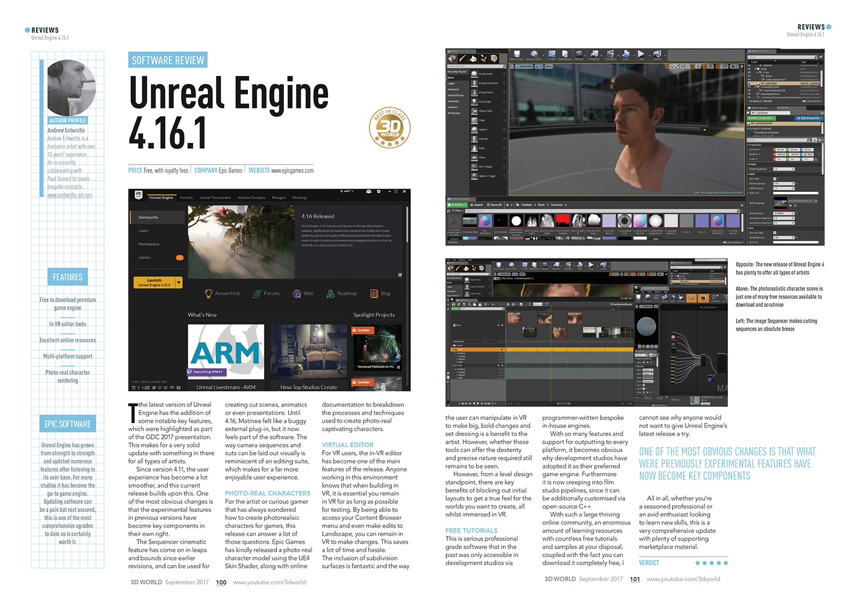Select Landscape mode icon in upper editor
The width and height of the screenshot is (857, 600).
point(473,59)
